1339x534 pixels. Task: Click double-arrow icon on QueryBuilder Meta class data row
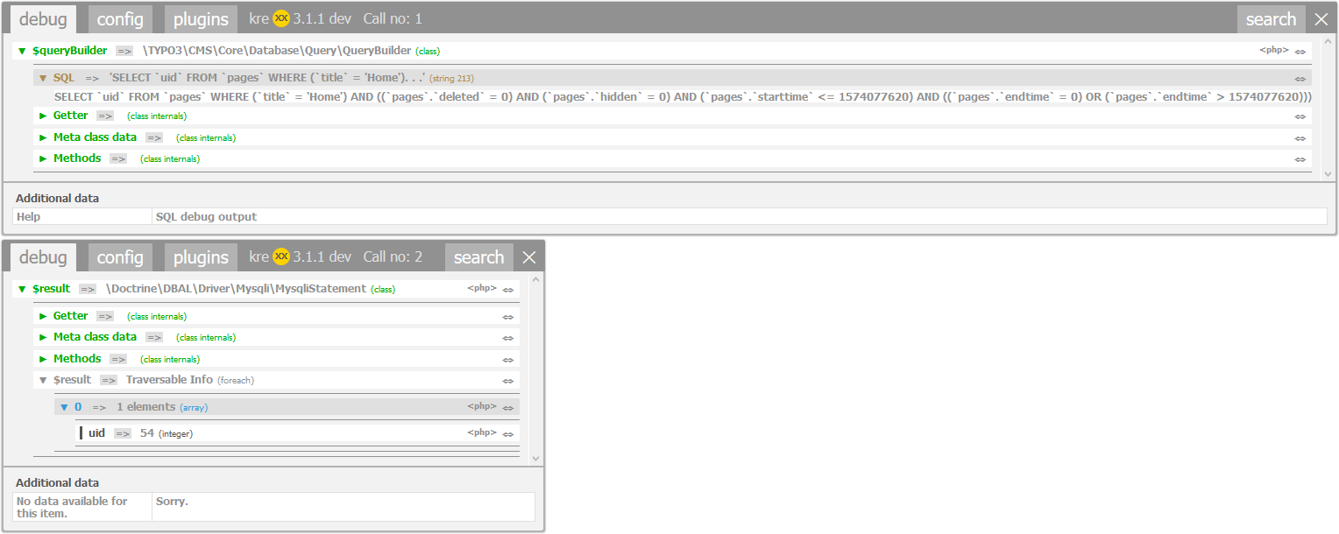point(1300,138)
